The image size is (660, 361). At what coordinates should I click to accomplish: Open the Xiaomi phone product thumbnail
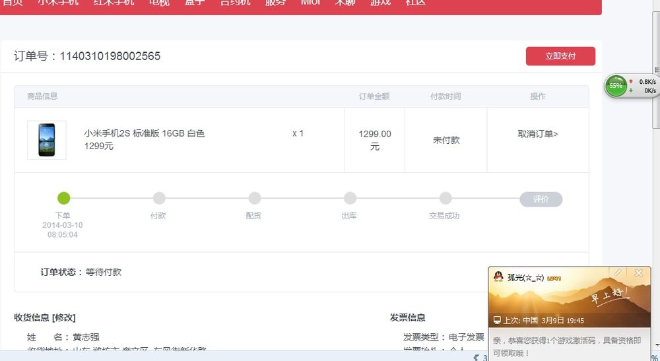47,140
